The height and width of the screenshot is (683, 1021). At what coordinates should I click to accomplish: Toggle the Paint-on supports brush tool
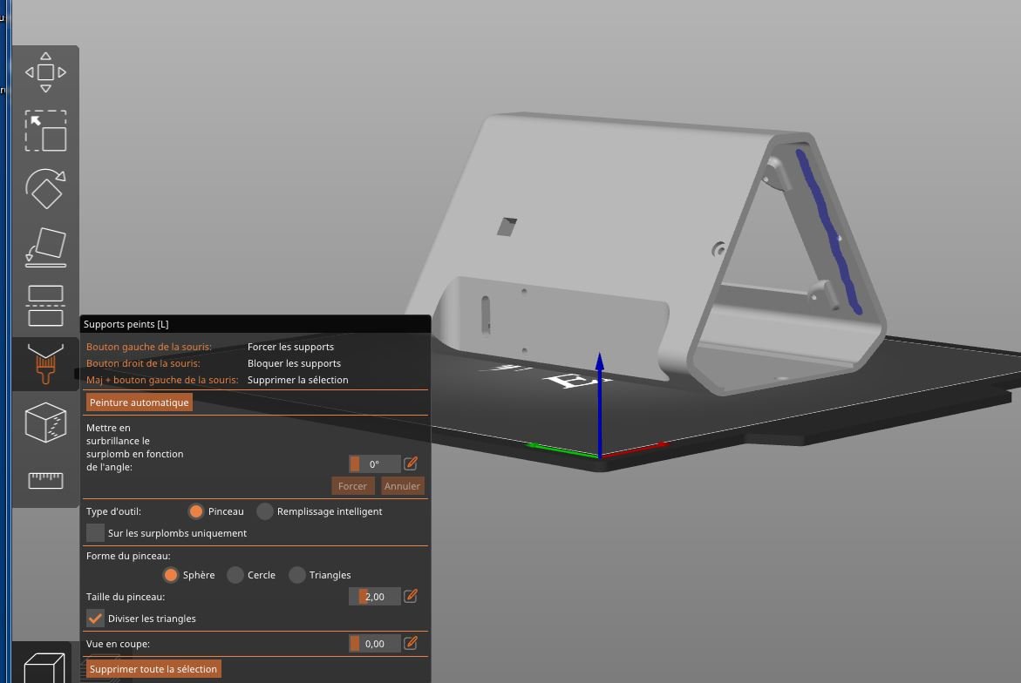coord(45,363)
